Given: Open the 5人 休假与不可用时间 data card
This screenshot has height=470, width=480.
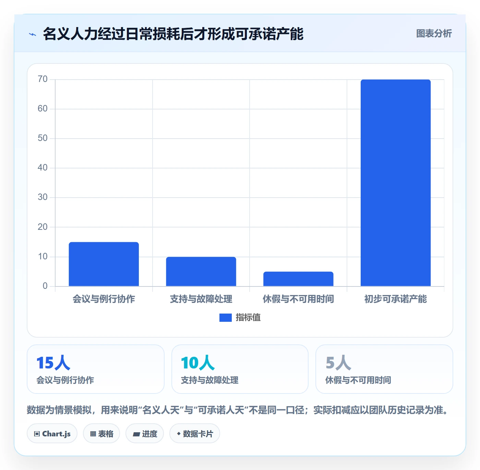Looking at the screenshot, I should pos(384,369).
